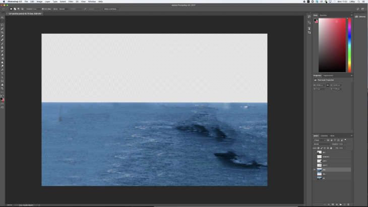Open the layer blend mode dropdown

pos(321,144)
